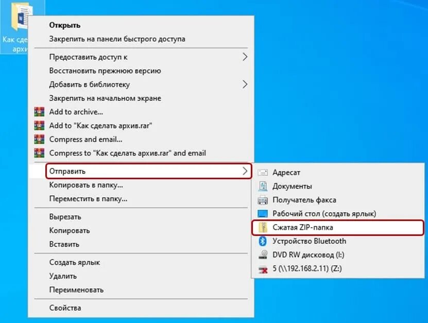Expand the Предоставить доступ к submenu arrow
This screenshot has height=323, width=428.
pyautogui.click(x=245, y=57)
